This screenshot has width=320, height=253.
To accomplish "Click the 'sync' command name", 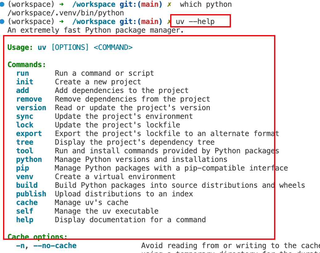I will tap(25, 117).
